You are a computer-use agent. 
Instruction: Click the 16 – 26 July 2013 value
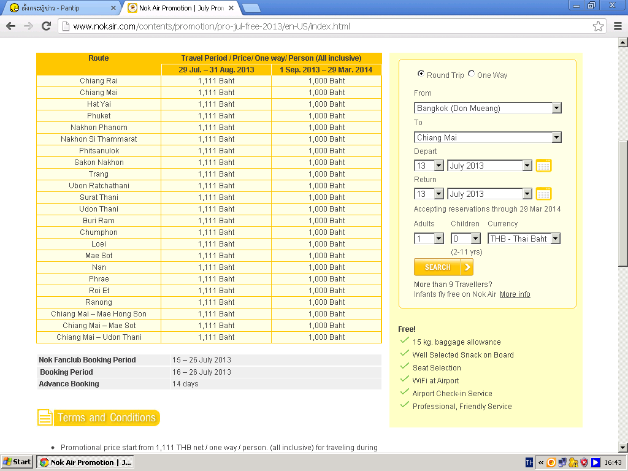(x=201, y=372)
